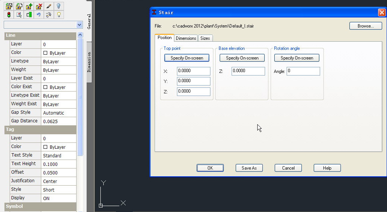The image size is (387, 212).
Task: Click the Layer Exist value 0
Action: coord(58,78)
